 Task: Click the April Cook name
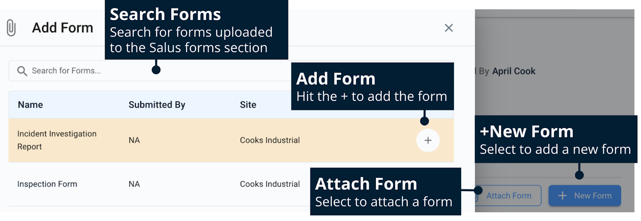click(x=514, y=71)
